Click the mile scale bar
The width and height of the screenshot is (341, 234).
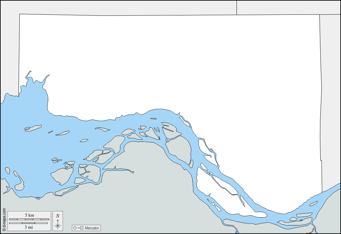28,223
